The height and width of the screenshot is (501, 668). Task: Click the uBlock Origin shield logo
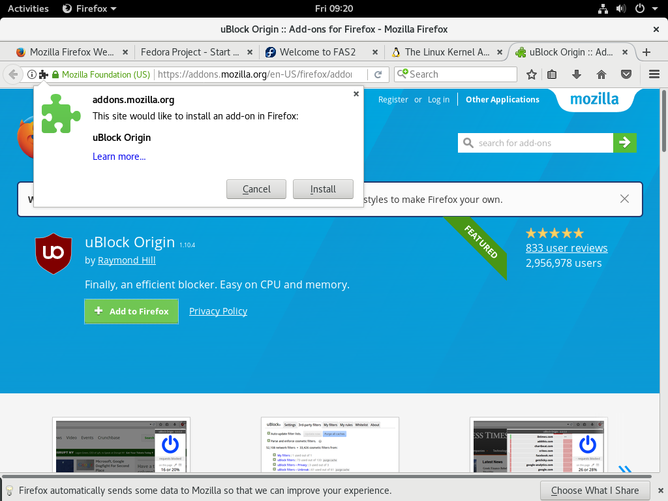click(x=53, y=254)
